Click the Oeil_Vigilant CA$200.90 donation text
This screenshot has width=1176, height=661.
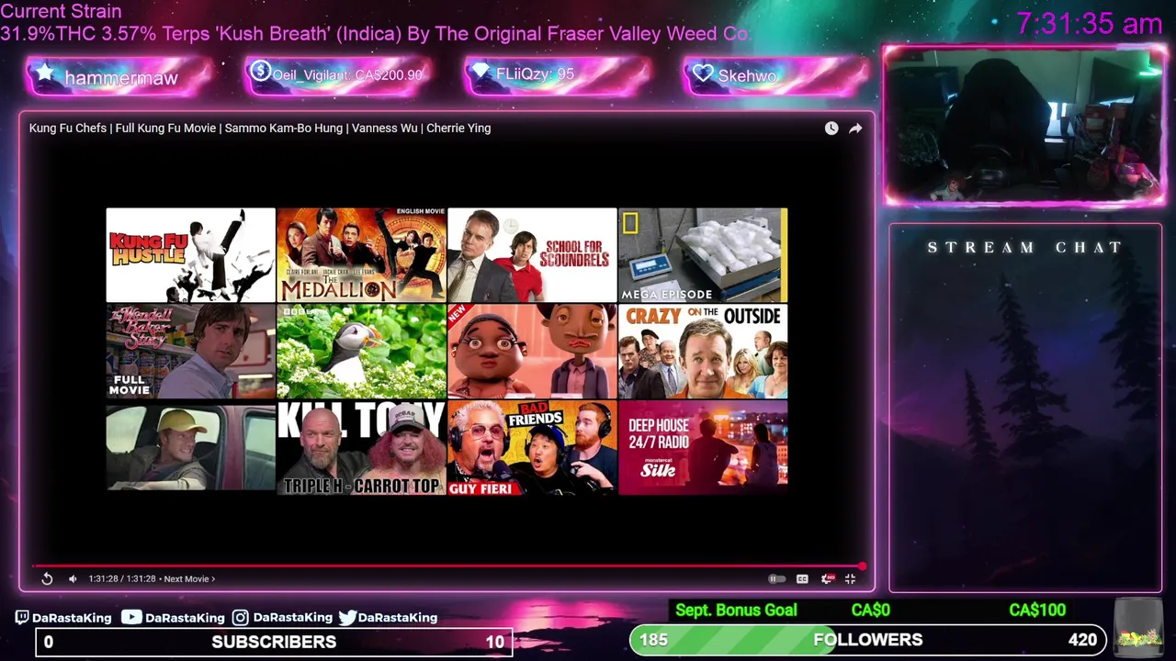(347, 75)
